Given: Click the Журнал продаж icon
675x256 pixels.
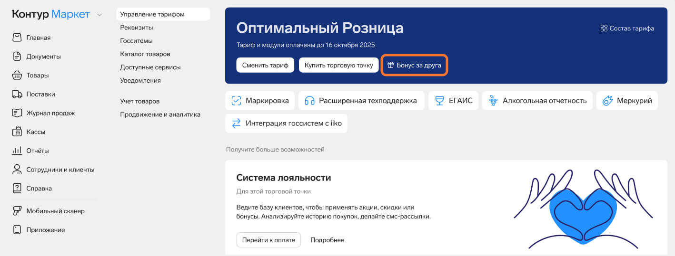Looking at the screenshot, I should pyautogui.click(x=17, y=113).
